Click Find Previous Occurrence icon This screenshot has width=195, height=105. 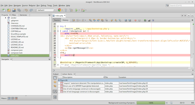click(x=94, y=20)
